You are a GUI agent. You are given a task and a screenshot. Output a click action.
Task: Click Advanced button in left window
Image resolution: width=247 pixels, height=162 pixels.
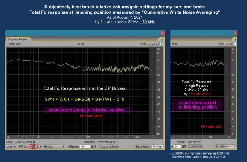(157, 146)
